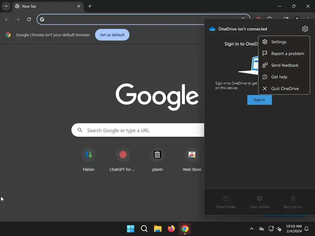Click muted volume tray icon
The width and height of the screenshot is (315, 236).
tap(279, 229)
